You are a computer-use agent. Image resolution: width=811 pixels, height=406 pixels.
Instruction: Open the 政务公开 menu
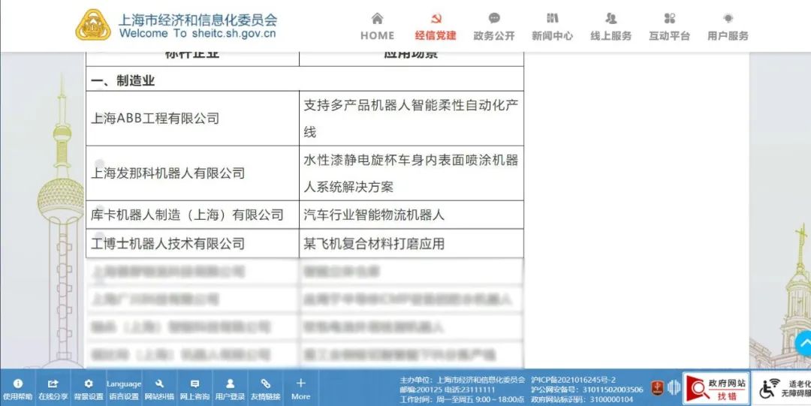click(494, 26)
